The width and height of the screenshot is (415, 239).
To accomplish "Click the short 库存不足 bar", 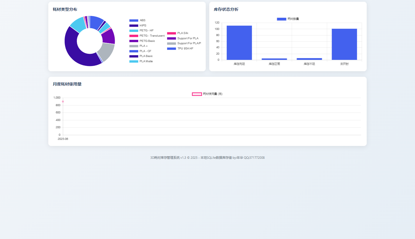I will pyautogui.click(x=309, y=59).
